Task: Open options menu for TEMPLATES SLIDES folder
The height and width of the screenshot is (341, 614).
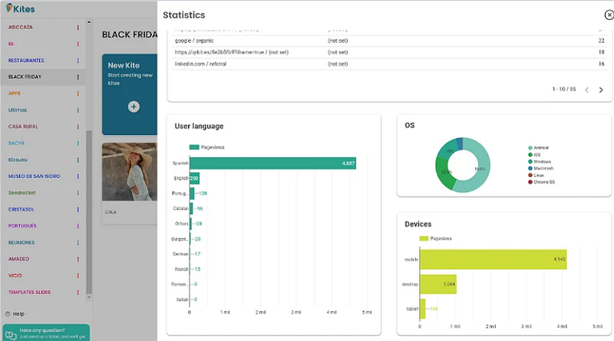Action: pos(78,293)
